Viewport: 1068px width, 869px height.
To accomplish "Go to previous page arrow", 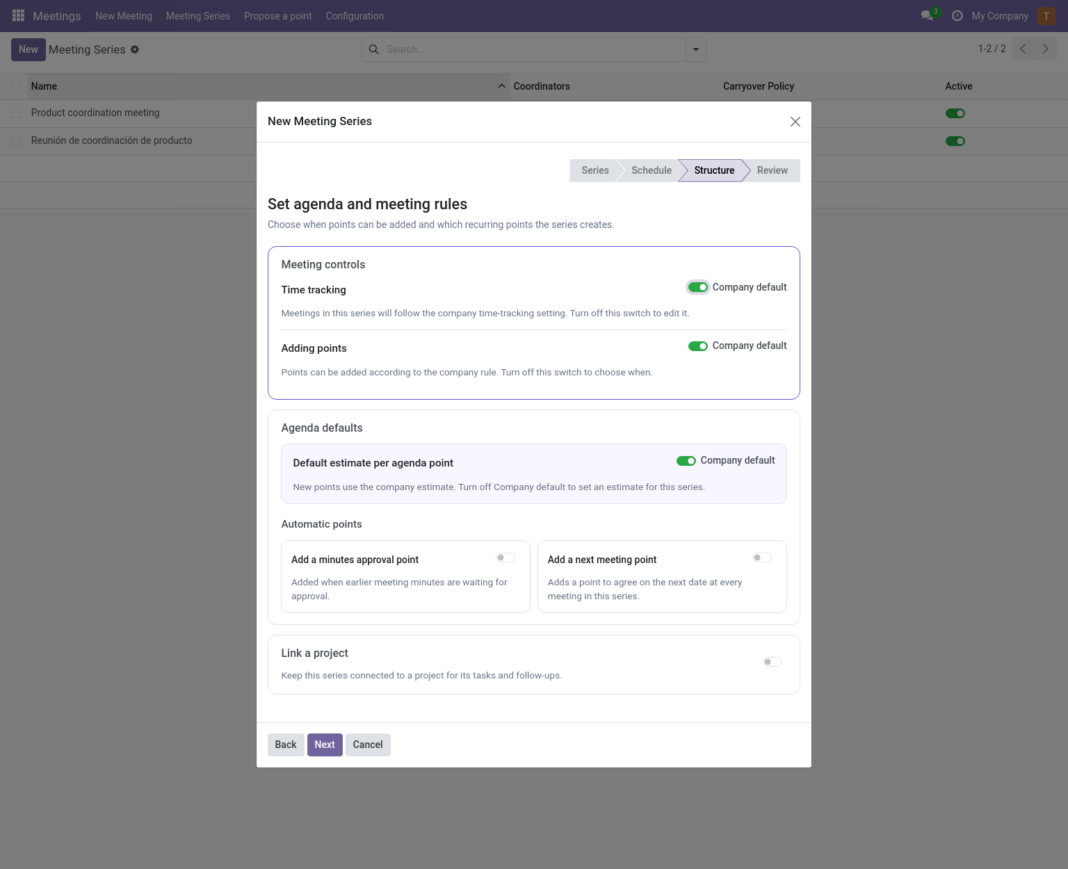I will click(x=1023, y=49).
